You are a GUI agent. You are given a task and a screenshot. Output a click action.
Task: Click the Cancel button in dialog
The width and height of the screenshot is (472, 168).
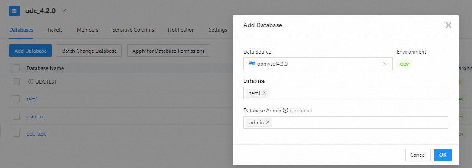point(418,155)
